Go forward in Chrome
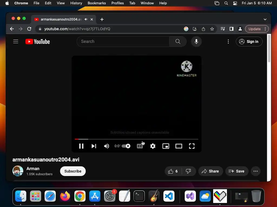Viewport: 277px width, 207px height. tap(21, 29)
